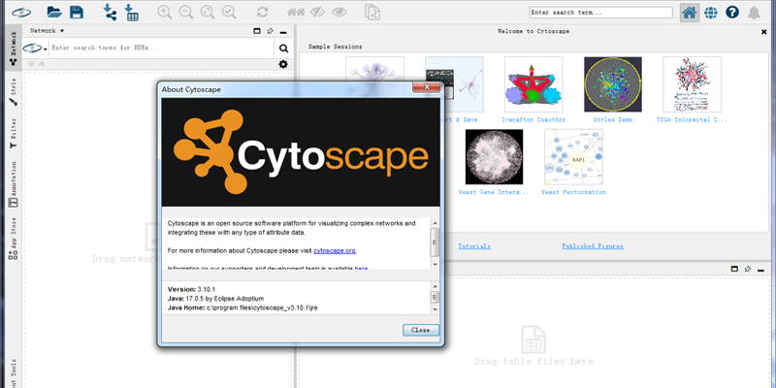This screenshot has height=388, width=776.
Task: Click the first neighbors selection icon
Action: point(296,13)
